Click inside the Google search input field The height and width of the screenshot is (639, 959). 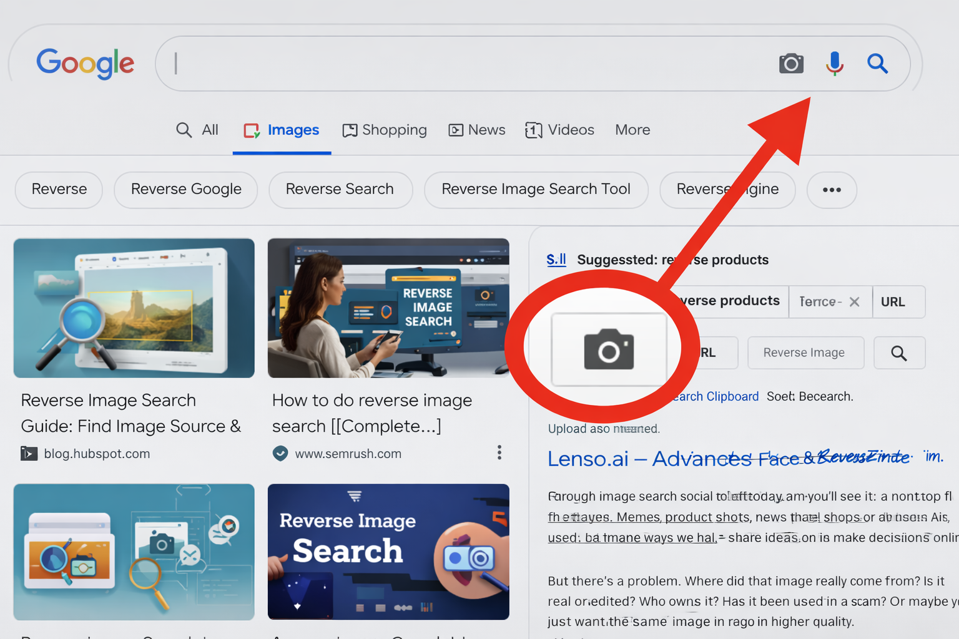437,62
